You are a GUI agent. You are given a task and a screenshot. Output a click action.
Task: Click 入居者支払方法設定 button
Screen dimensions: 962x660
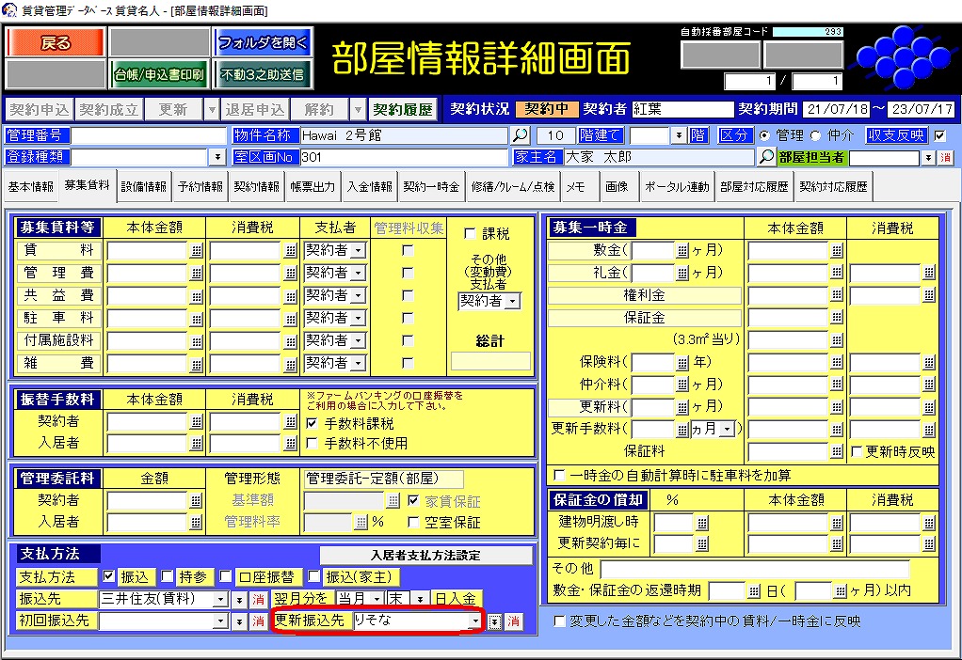tap(425, 555)
